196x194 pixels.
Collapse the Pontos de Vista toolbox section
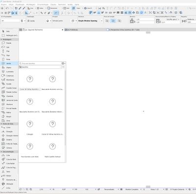point(1,124)
